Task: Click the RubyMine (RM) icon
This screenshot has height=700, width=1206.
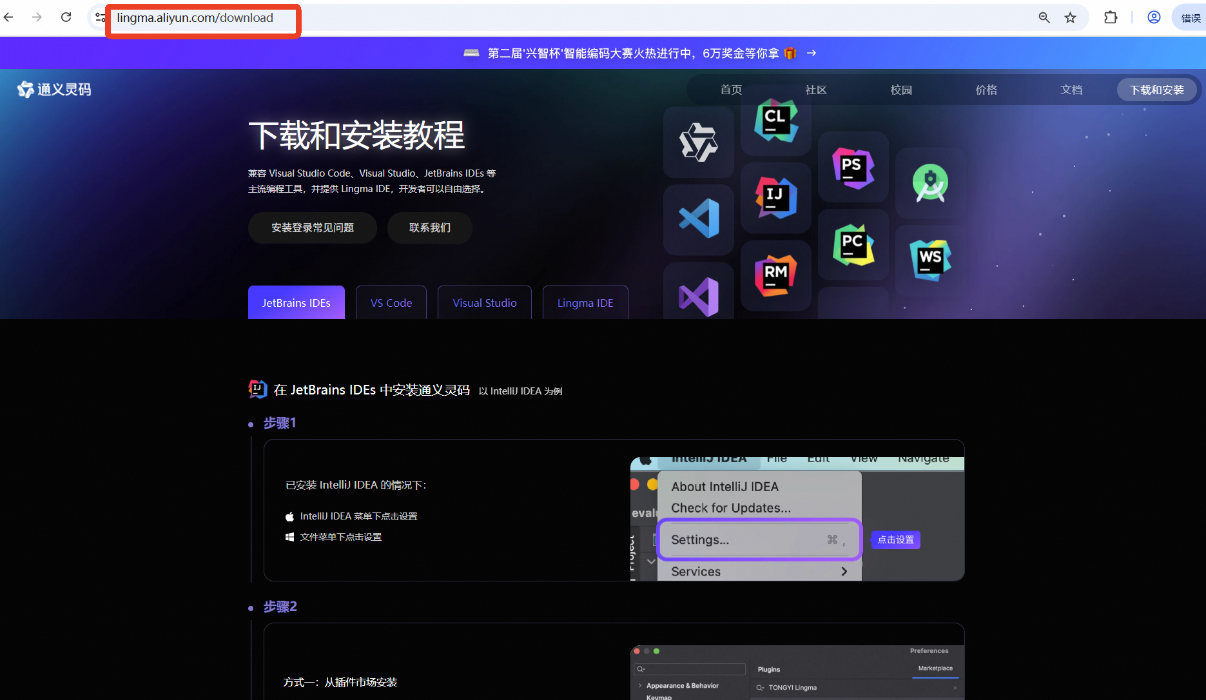Action: tap(776, 275)
